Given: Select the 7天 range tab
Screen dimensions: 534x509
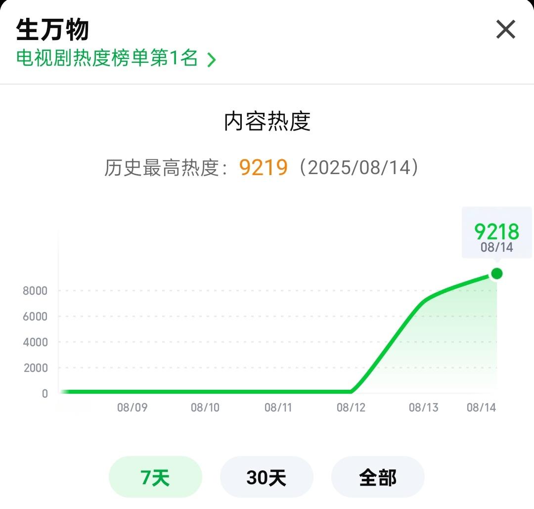Looking at the screenshot, I should pyautogui.click(x=155, y=477).
